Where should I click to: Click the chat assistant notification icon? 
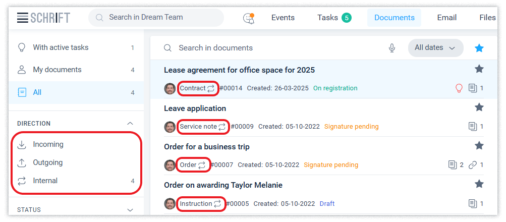coord(249,18)
